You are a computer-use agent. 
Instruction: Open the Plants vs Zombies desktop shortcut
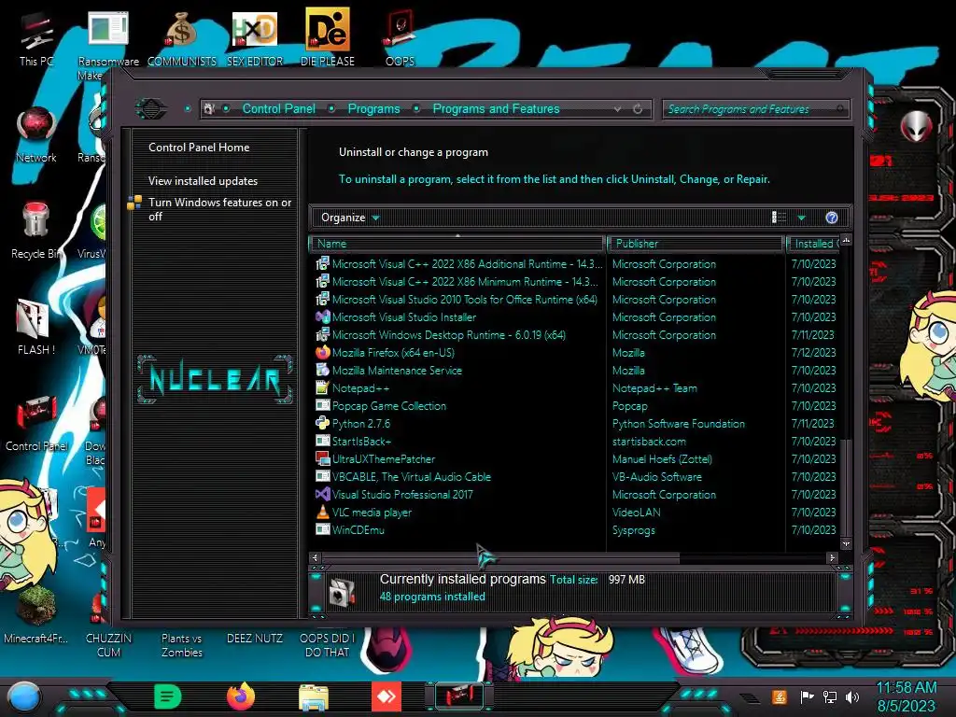(182, 644)
